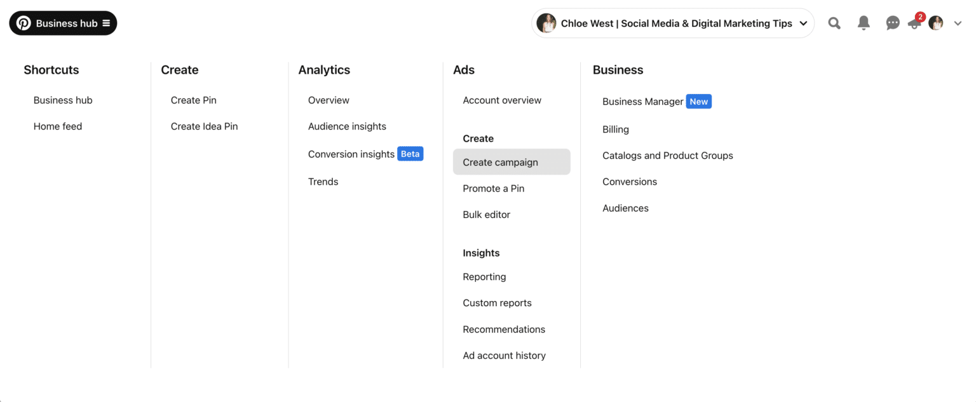976x402 pixels.
Task: Open the account switcher dropdown chevron
Action: [x=803, y=23]
